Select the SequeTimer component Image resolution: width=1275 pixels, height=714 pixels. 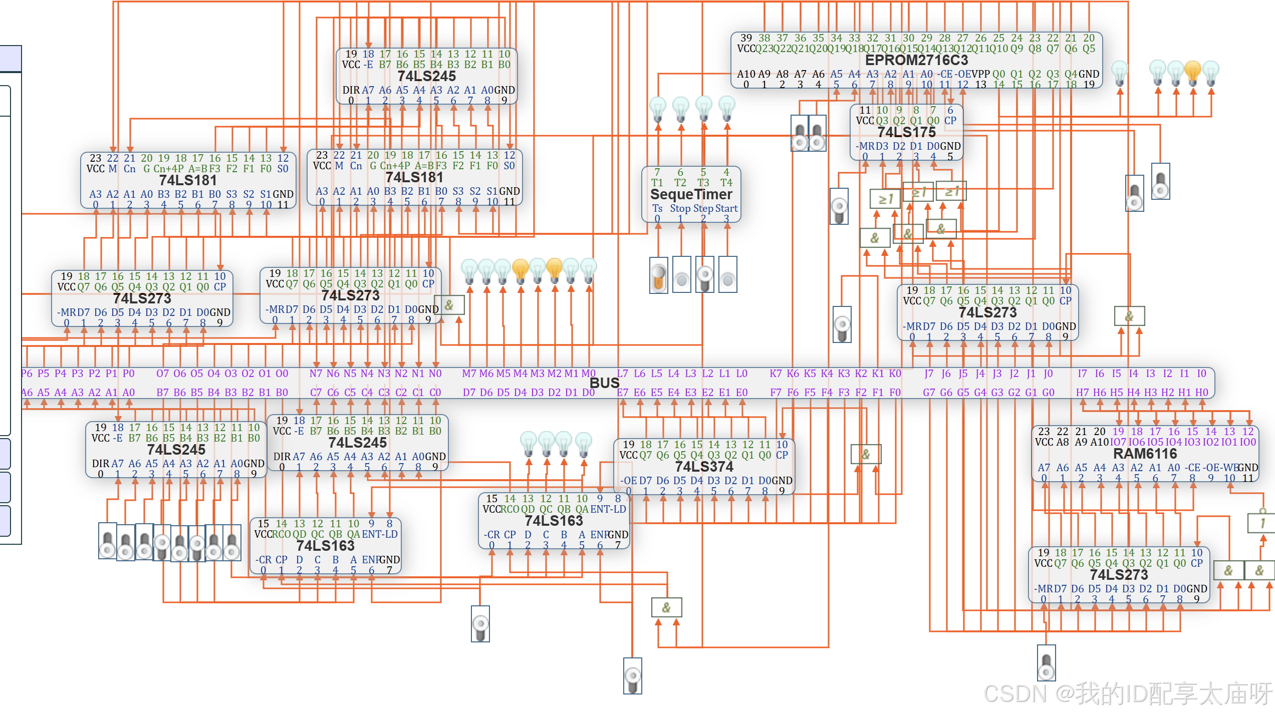pyautogui.click(x=691, y=194)
